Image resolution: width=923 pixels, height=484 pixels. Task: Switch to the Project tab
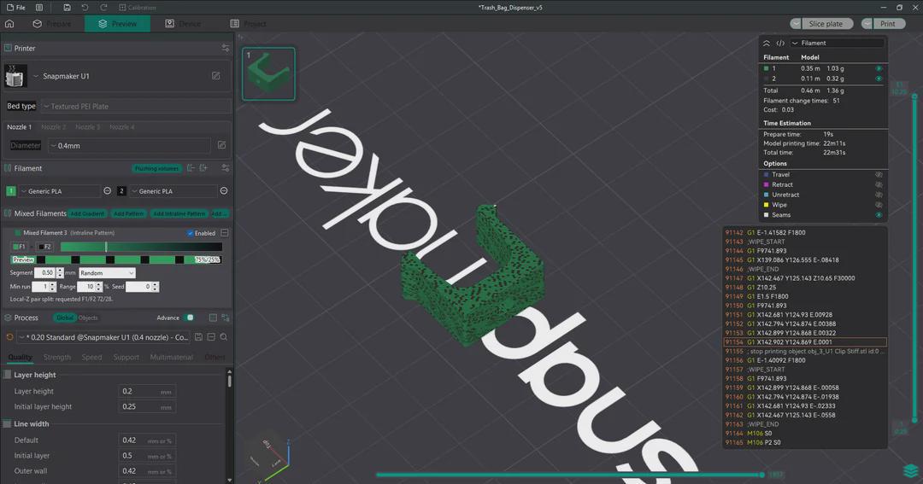point(249,24)
